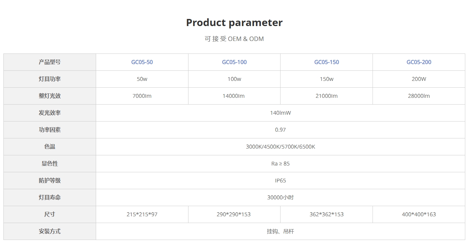Click the 140lmW efficiency value
This screenshot has width=469, height=243.
(x=280, y=113)
